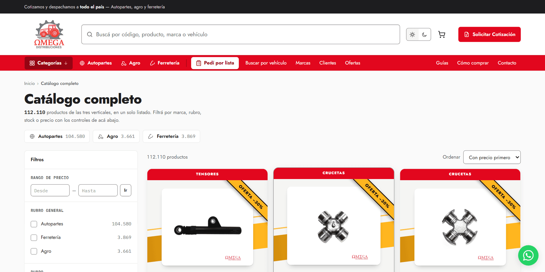This screenshot has width=545, height=272.
Task: Check the Ferretería filter checkbox
Action: click(34, 237)
